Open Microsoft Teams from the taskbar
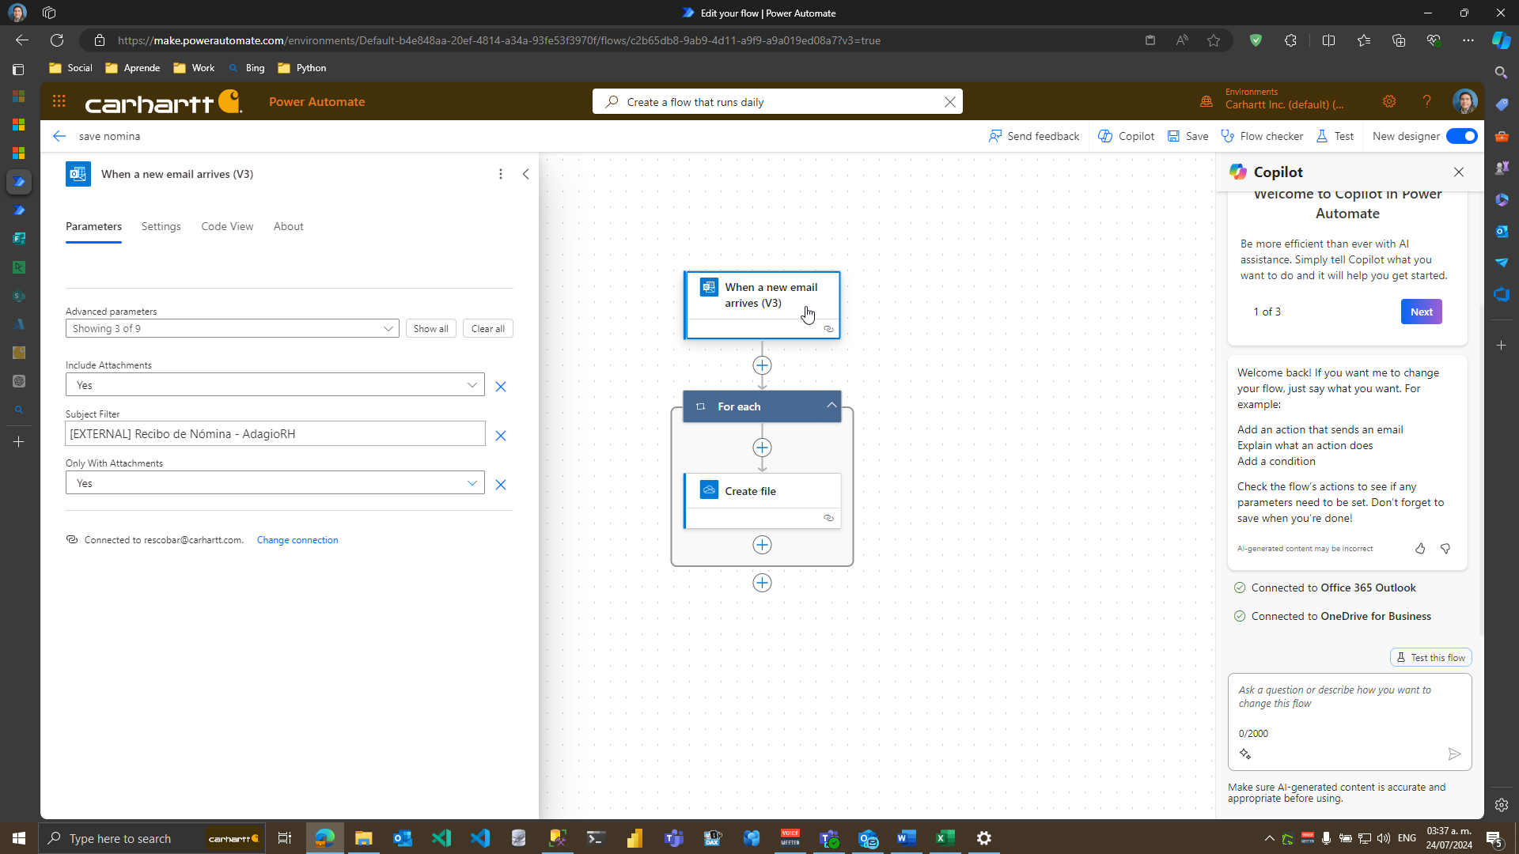The height and width of the screenshot is (854, 1519). pyautogui.click(x=674, y=838)
